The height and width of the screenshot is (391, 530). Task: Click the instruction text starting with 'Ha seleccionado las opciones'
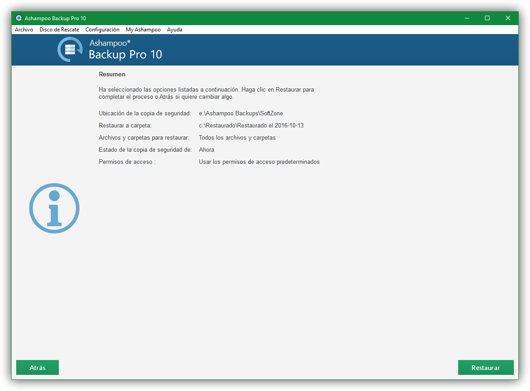pyautogui.click(x=206, y=93)
